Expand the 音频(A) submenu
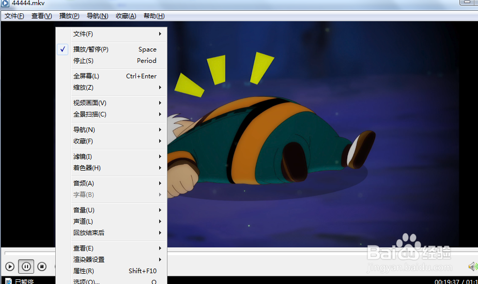 tap(112, 183)
